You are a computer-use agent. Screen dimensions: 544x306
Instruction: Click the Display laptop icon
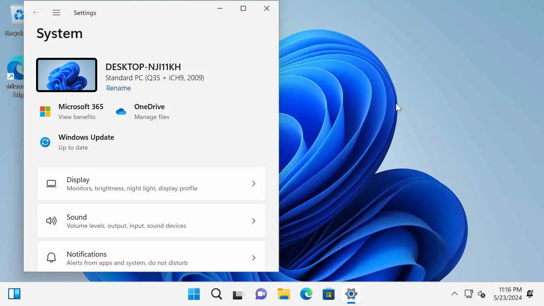click(x=51, y=184)
